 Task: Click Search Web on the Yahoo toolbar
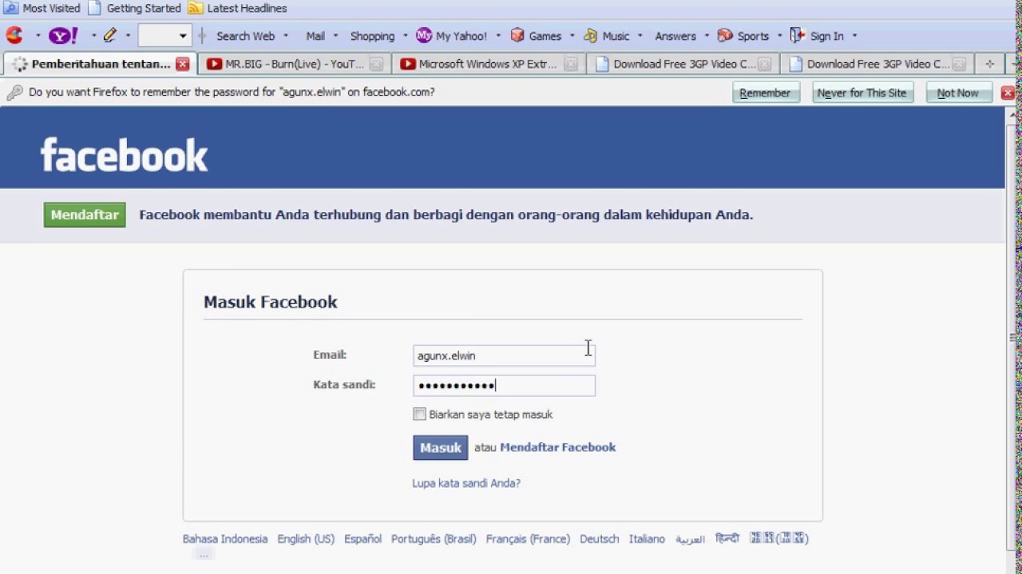245,36
